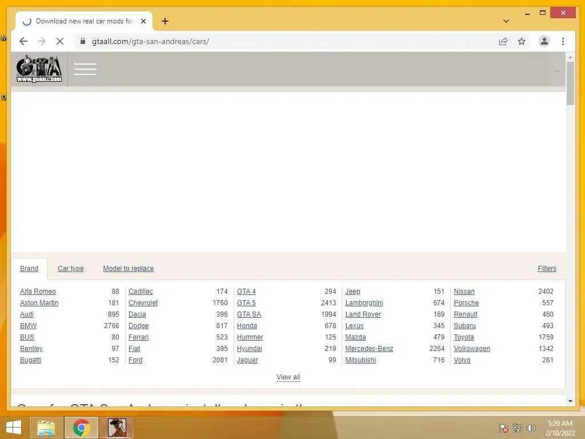The height and width of the screenshot is (439, 585).
Task: Switch to Car type tab
Action: point(70,269)
